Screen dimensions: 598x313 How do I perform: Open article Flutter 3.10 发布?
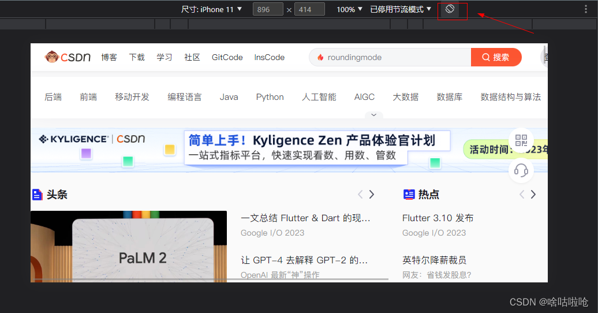[x=438, y=218]
